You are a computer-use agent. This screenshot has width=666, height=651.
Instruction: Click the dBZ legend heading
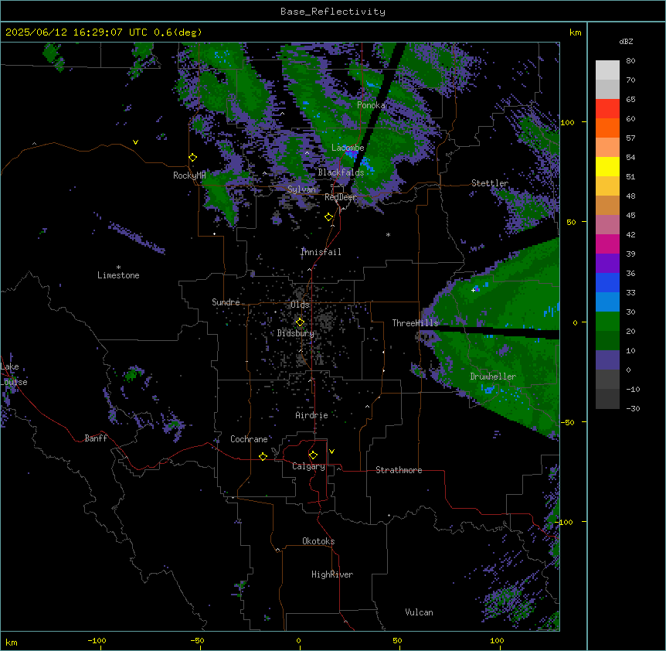click(x=626, y=41)
